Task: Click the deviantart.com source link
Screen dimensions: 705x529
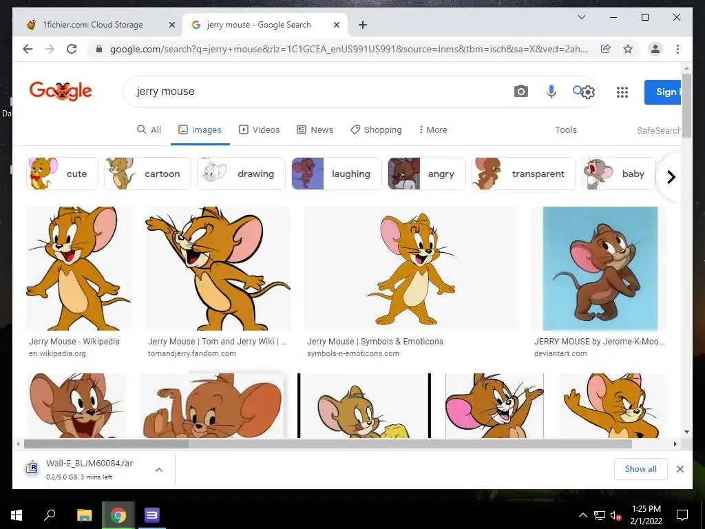Action: (560, 353)
